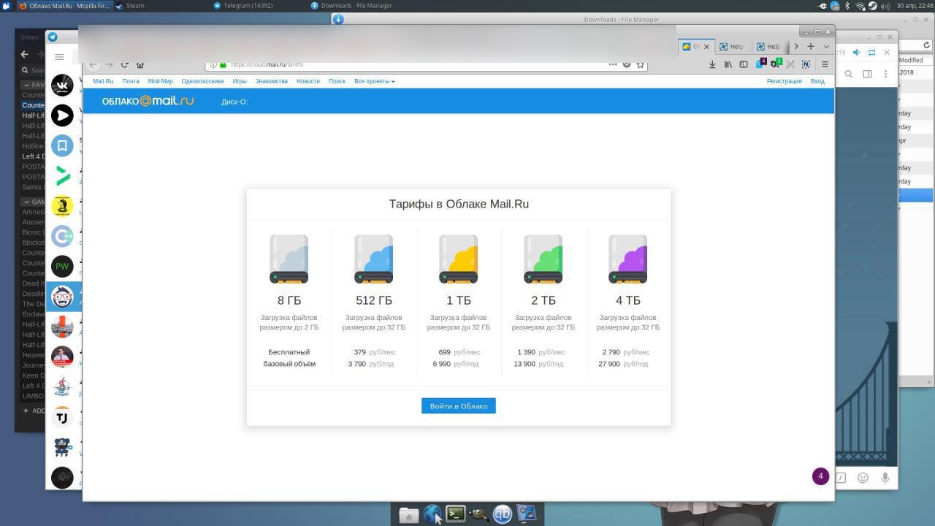Click the 'Вход' login link
The image size is (935, 526).
point(817,81)
